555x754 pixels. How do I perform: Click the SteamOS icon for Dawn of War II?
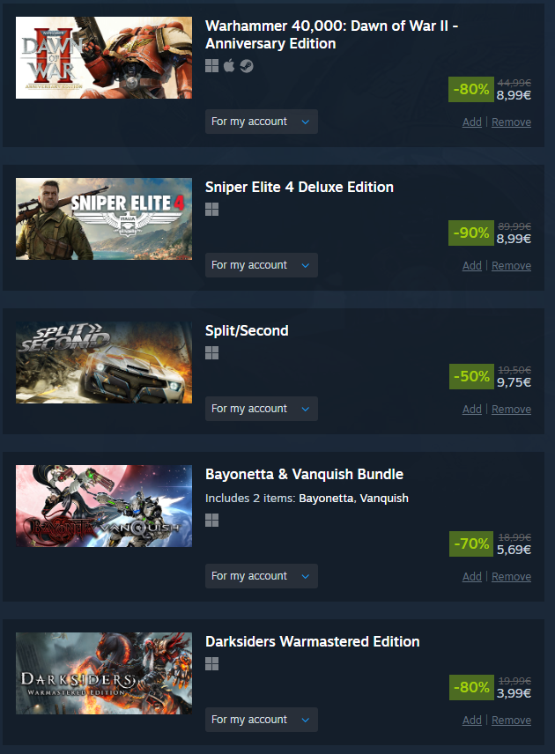[x=247, y=66]
